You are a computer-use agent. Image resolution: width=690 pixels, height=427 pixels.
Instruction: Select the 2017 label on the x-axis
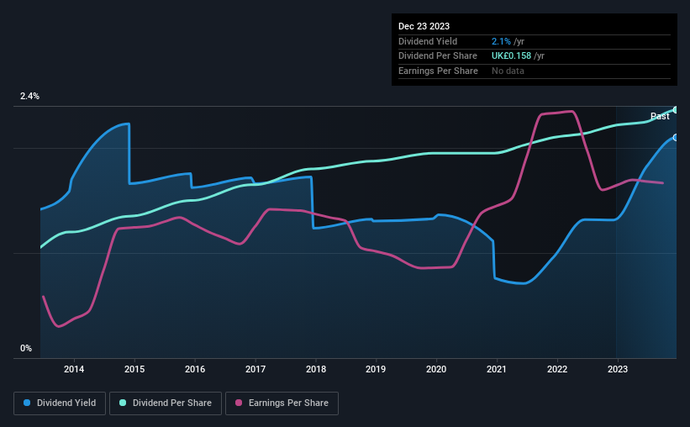(255, 369)
